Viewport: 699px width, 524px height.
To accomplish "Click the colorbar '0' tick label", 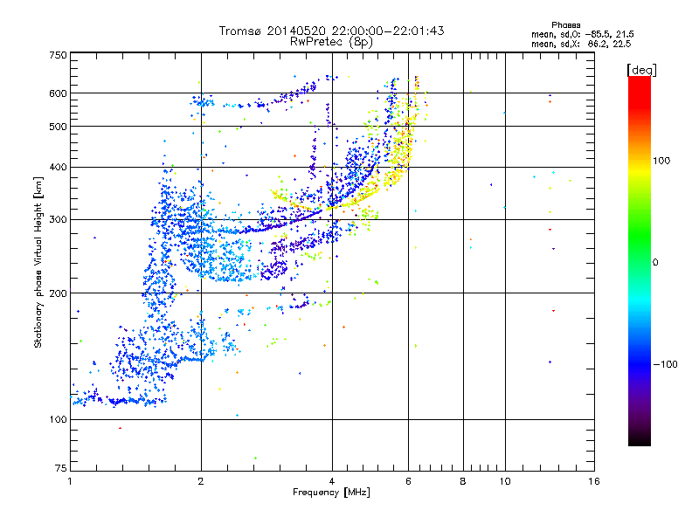I will [x=655, y=262].
